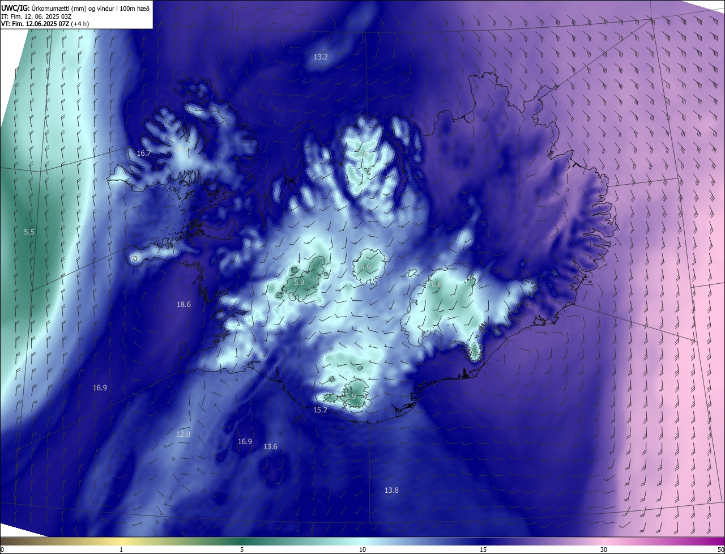Click the green colorbar segment at value 5

point(241,542)
